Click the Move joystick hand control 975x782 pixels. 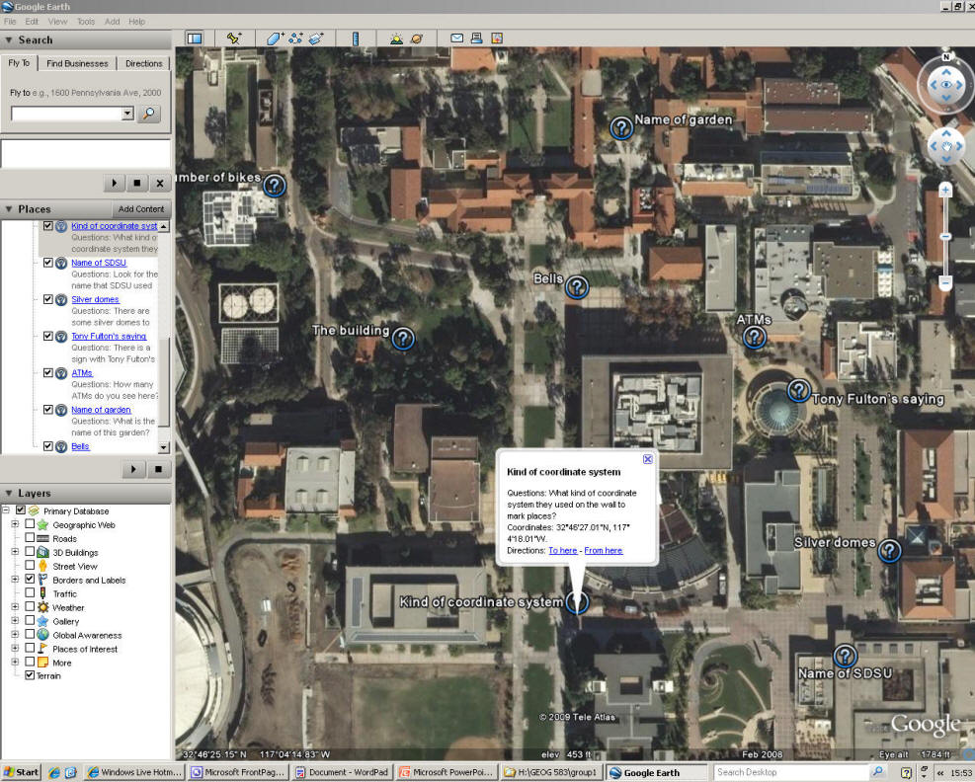pyautogui.click(x=945, y=147)
